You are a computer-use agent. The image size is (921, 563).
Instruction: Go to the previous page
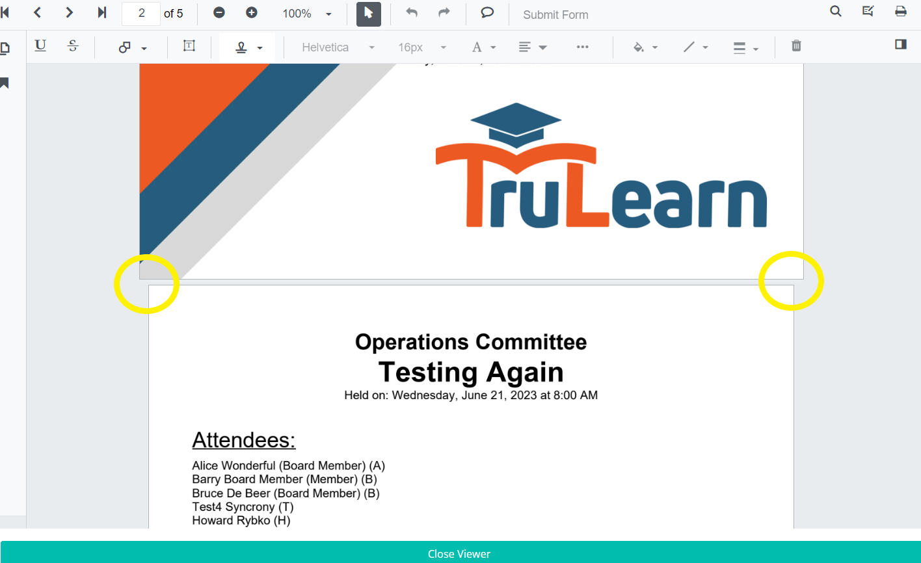point(37,13)
